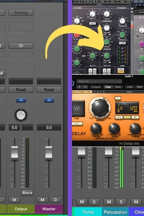Click the HIPASS filter knob in H-Delay

click(135, 129)
